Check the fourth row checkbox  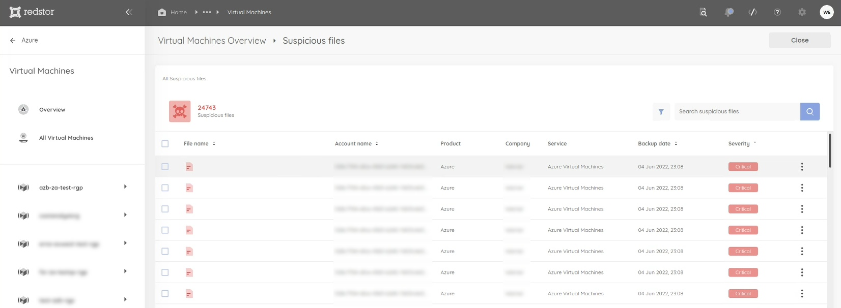tap(165, 230)
